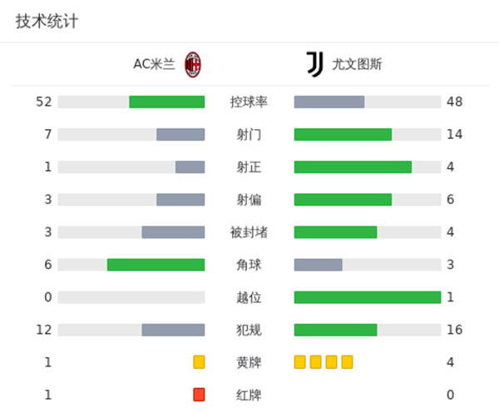The height and width of the screenshot is (413, 499).
Task: Click the 黄牌 yellow card label
Action: [249, 363]
